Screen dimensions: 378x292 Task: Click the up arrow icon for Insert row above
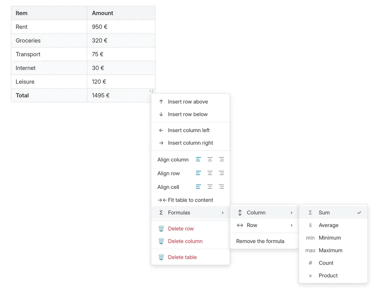pos(161,102)
